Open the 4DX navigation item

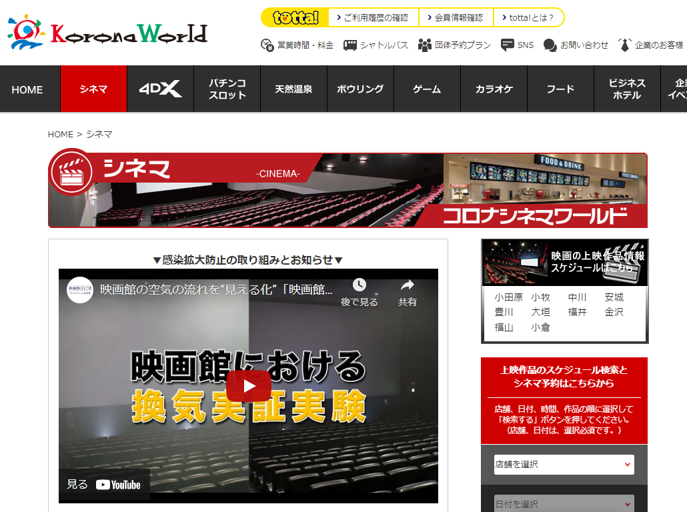pos(160,89)
